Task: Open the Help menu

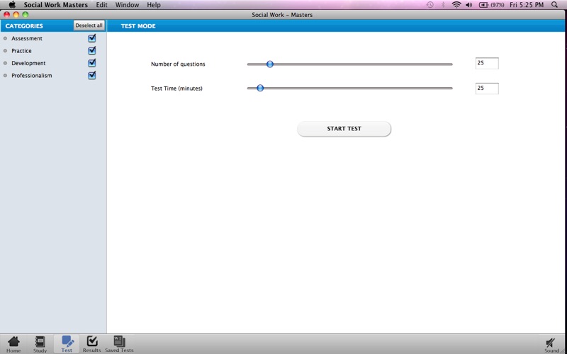Action: (154, 5)
